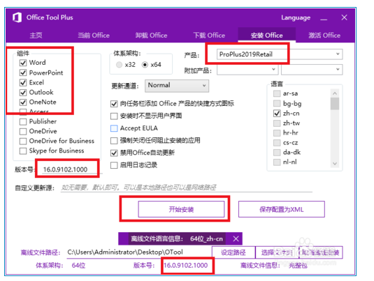374x281 pixels.
Task: Open the second 附加产品 dropdown
Action: point(312,70)
